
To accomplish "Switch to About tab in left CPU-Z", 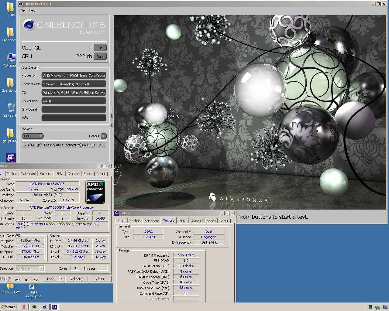I will pyautogui.click(x=101, y=174).
